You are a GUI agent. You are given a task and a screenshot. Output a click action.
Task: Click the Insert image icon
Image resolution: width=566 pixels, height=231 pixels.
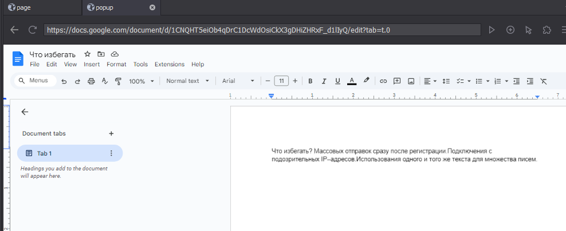tap(411, 81)
